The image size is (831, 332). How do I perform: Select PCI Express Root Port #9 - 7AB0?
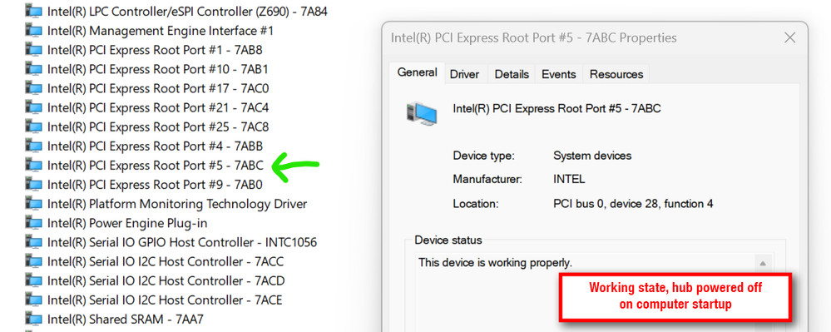[155, 185]
